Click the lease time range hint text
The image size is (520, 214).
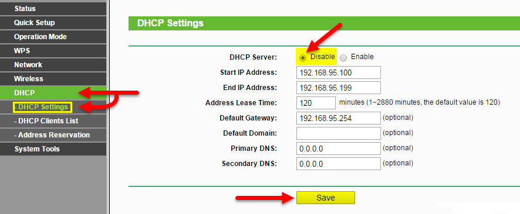(x=420, y=102)
